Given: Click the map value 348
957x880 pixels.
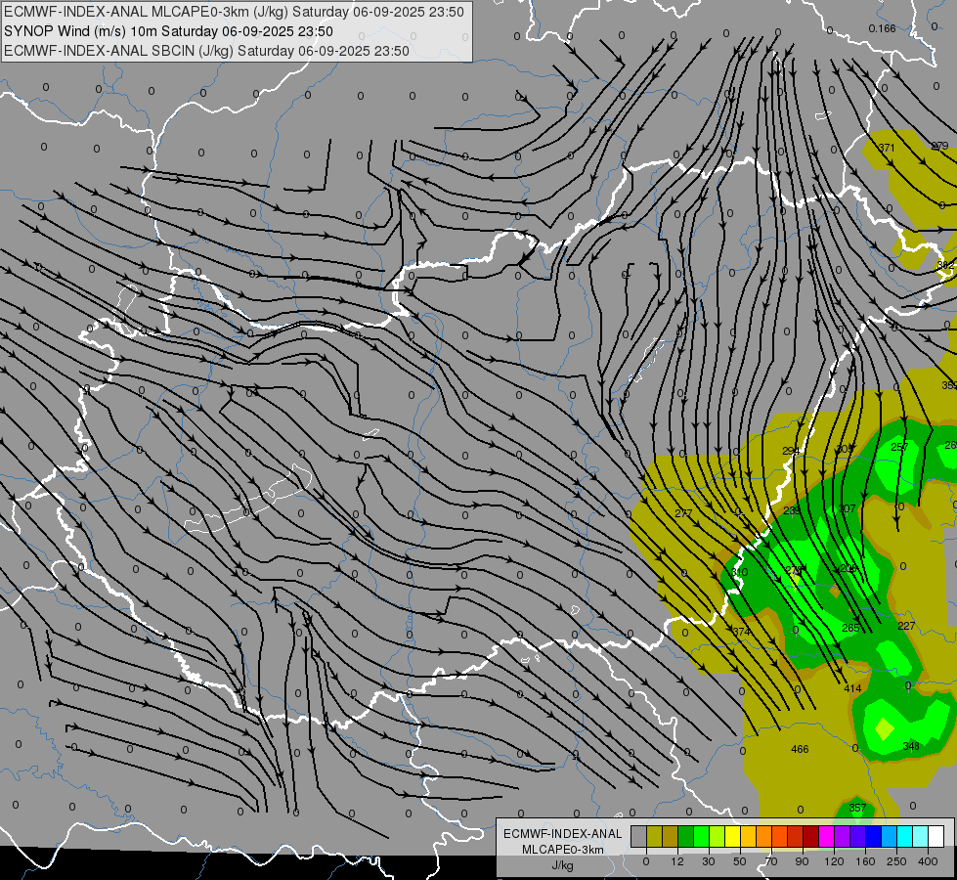Looking at the screenshot, I should click(911, 746).
